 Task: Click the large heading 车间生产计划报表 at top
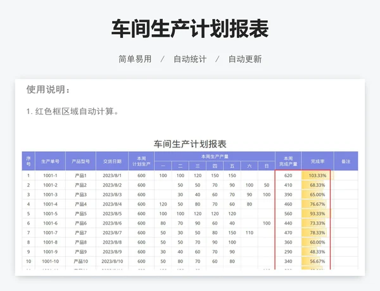190,29
